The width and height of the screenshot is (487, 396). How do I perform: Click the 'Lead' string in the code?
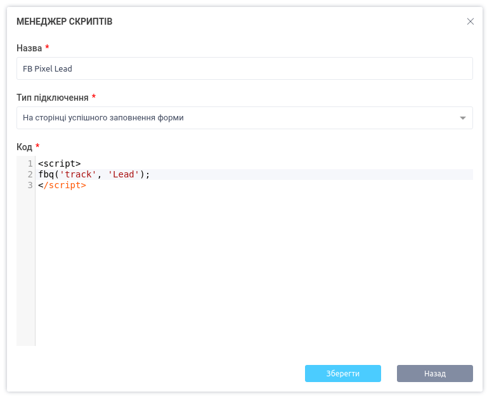pyautogui.click(x=124, y=175)
